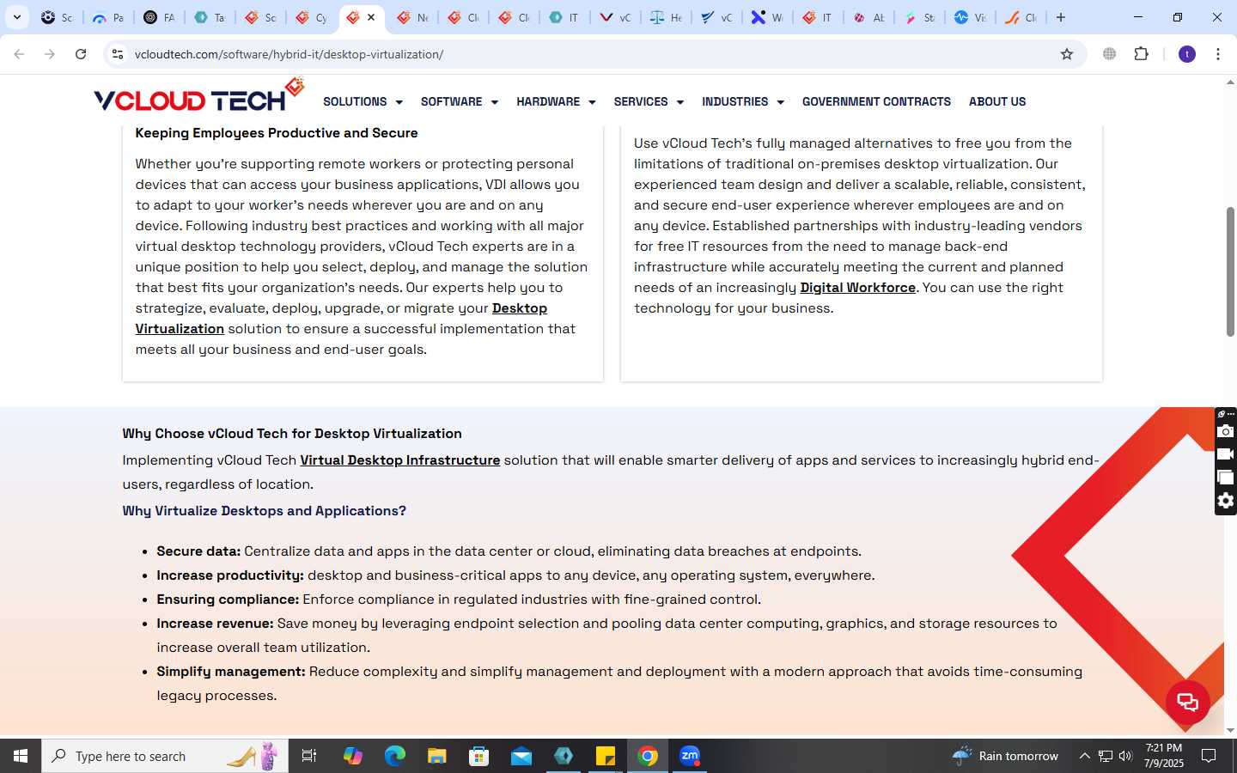
Task: Click the Windows taskbar search box
Action: (x=165, y=756)
